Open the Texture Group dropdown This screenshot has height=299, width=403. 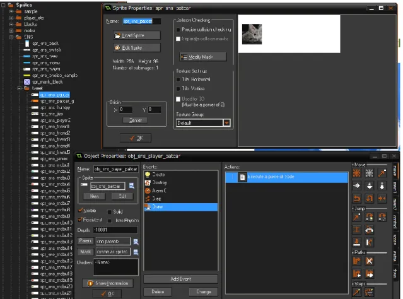pyautogui.click(x=226, y=123)
